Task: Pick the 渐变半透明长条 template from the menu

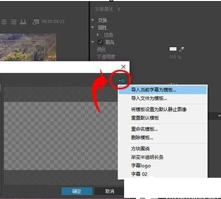Action: [163, 157]
